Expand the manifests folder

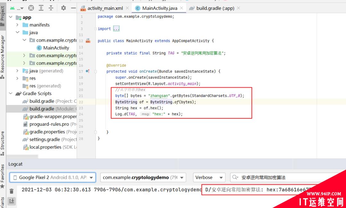(17, 25)
